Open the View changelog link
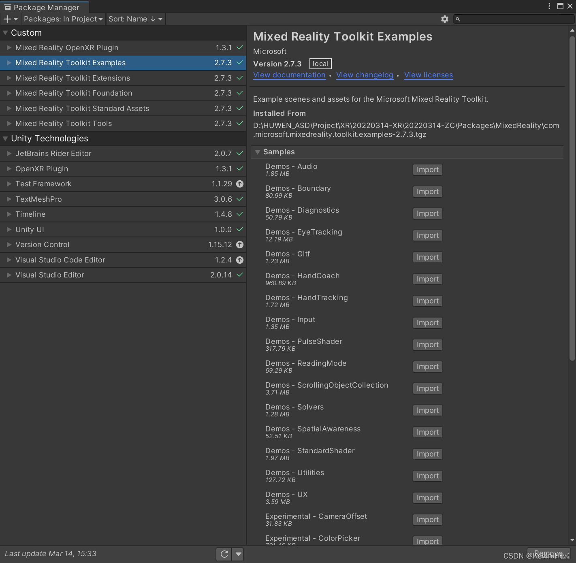The height and width of the screenshot is (563, 576). (x=365, y=75)
